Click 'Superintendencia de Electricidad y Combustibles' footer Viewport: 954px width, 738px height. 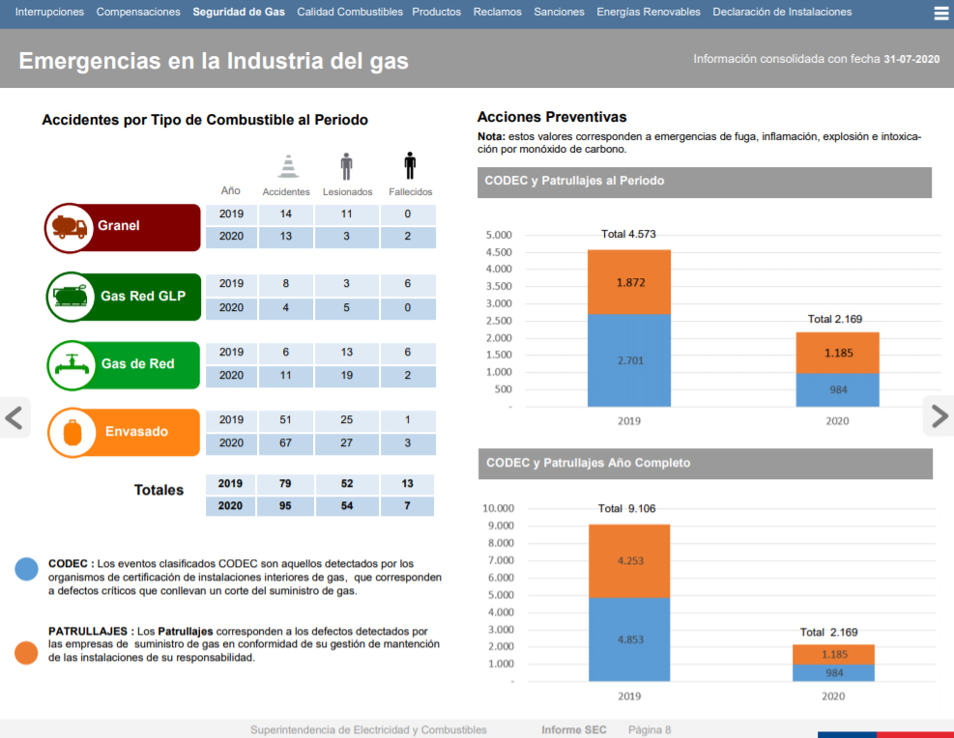coord(368,730)
